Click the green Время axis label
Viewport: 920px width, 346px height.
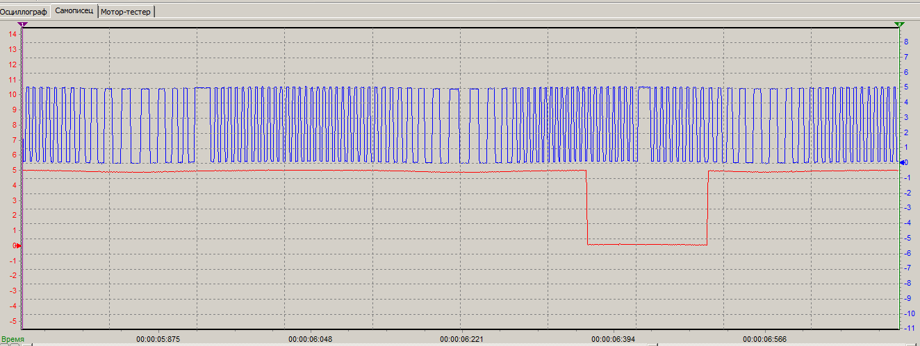point(13,340)
